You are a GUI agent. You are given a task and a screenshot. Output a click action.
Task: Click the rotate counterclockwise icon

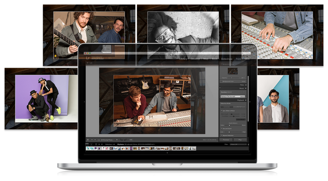[x=121, y=140]
